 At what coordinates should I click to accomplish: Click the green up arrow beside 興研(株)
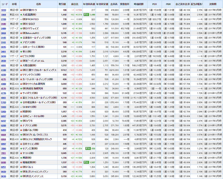coord(21,158)
